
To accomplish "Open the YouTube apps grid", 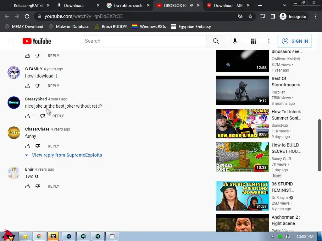I will 254,41.
